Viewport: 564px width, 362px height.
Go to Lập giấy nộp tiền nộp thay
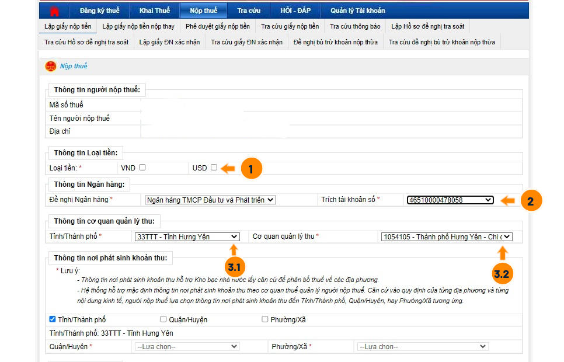(x=138, y=26)
